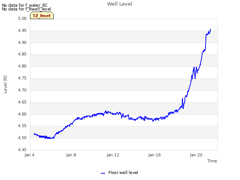The width and height of the screenshot is (240, 180).
Task: Click the first data point of the well level line
Action: [x=34, y=133]
